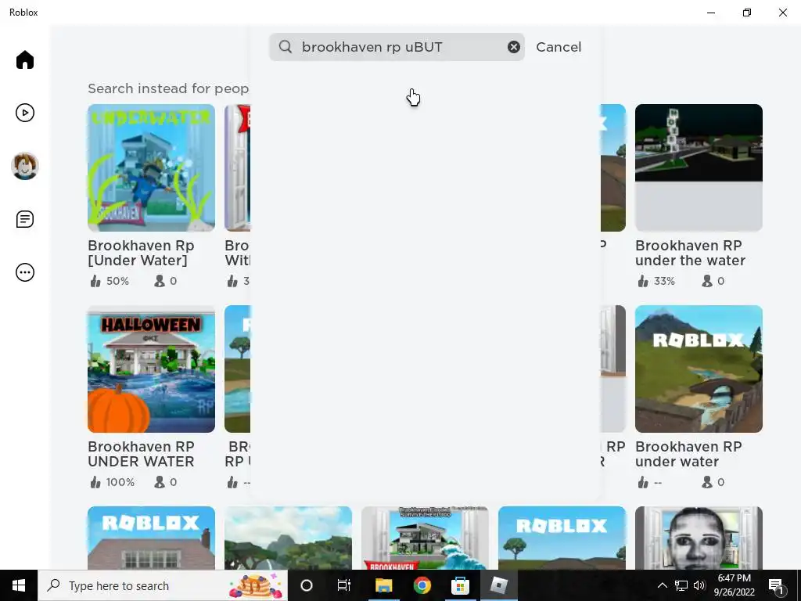Open Brookhaven RP under water hillside thumbnail
The image size is (801, 601).
[699, 369]
